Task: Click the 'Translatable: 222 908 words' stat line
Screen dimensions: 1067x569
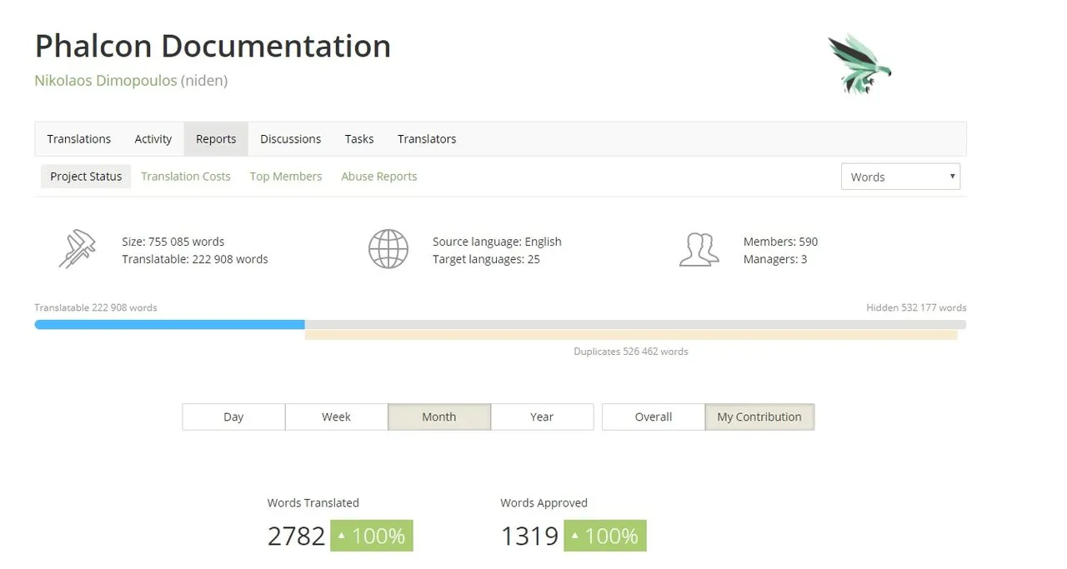Action: click(x=195, y=259)
